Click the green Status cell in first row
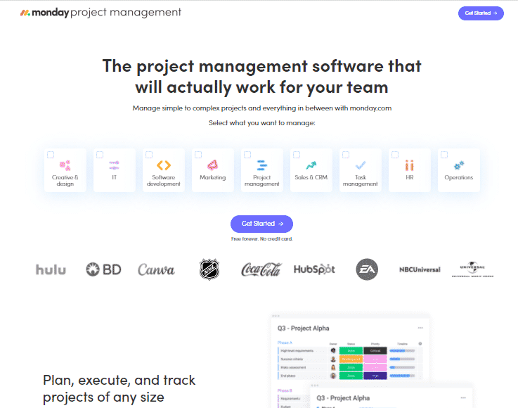The height and width of the screenshot is (408, 518). (350, 350)
